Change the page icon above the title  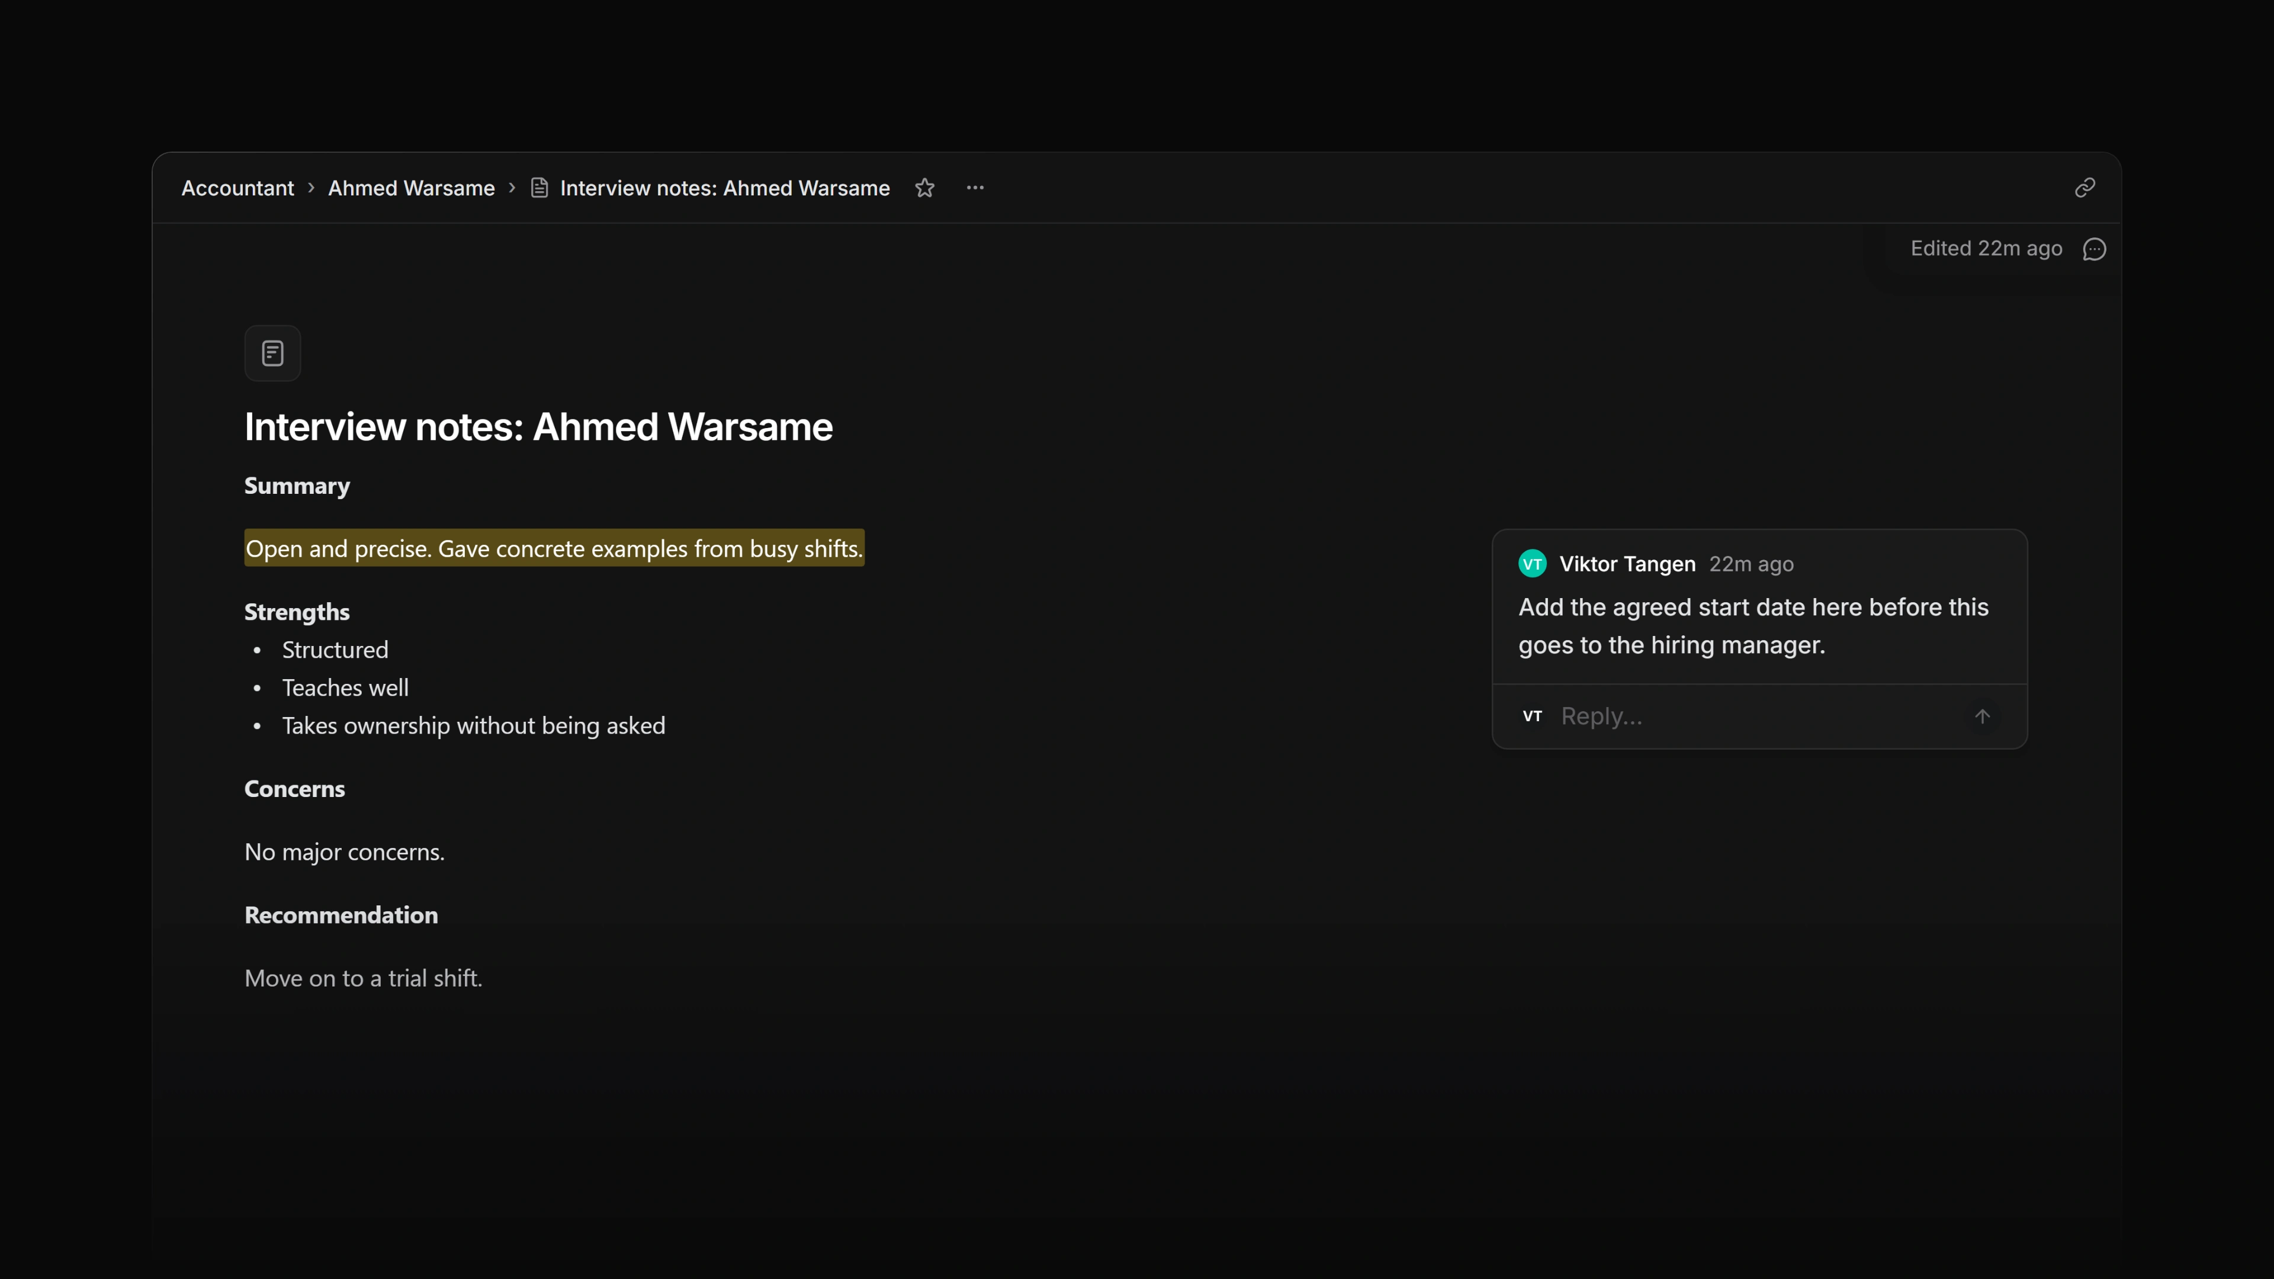coord(273,353)
